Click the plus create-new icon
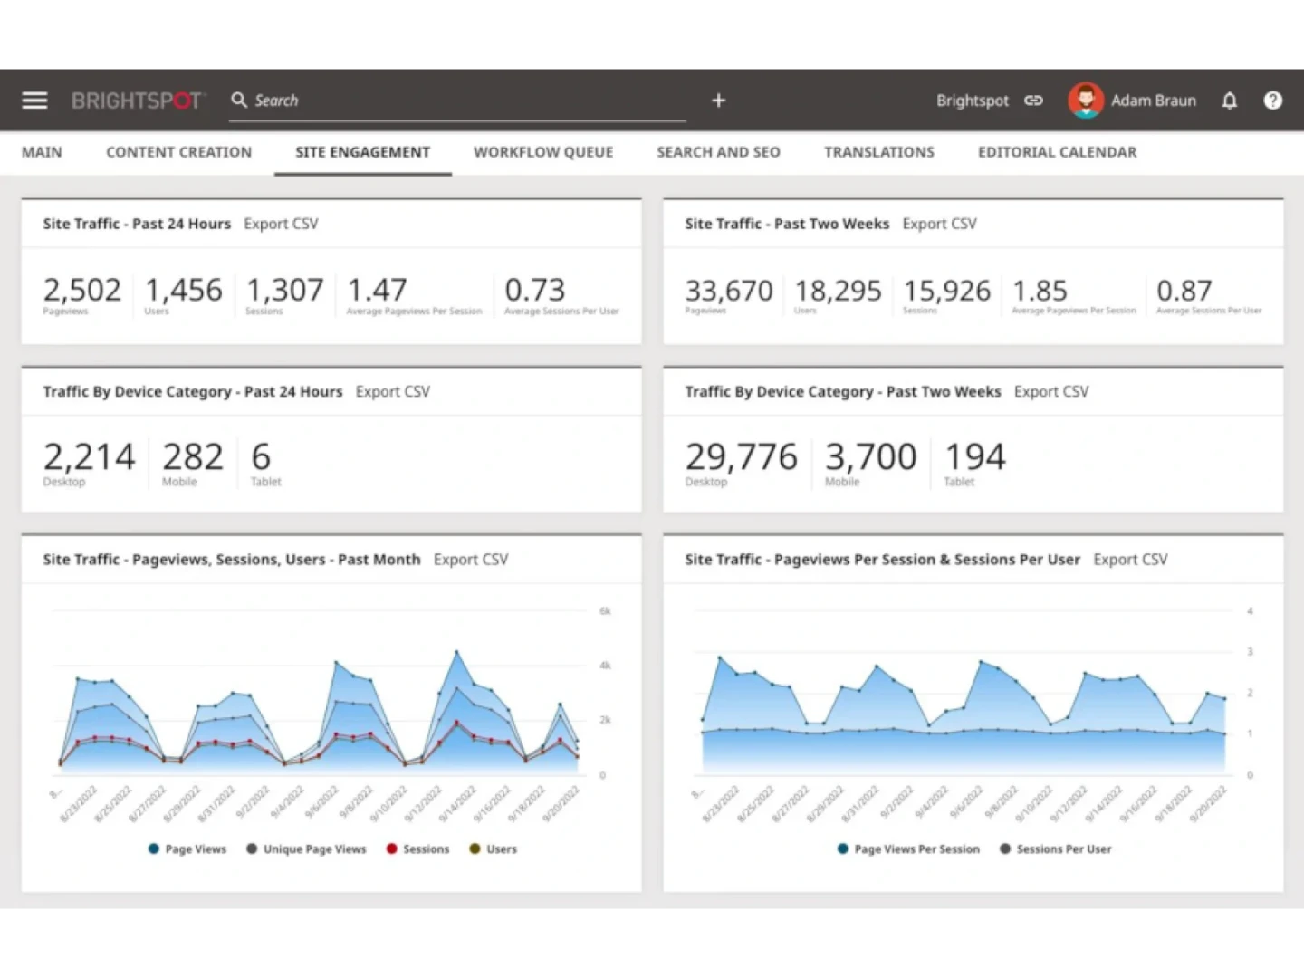Screen dimensions: 1304x978 pyautogui.click(x=718, y=101)
